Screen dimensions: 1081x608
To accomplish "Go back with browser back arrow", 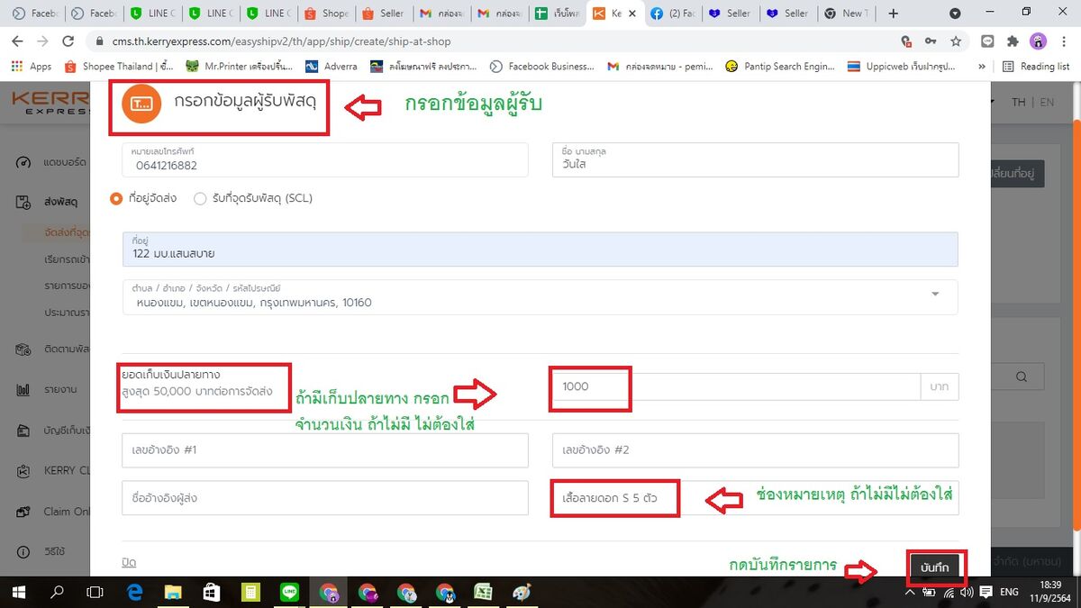I will [x=18, y=41].
